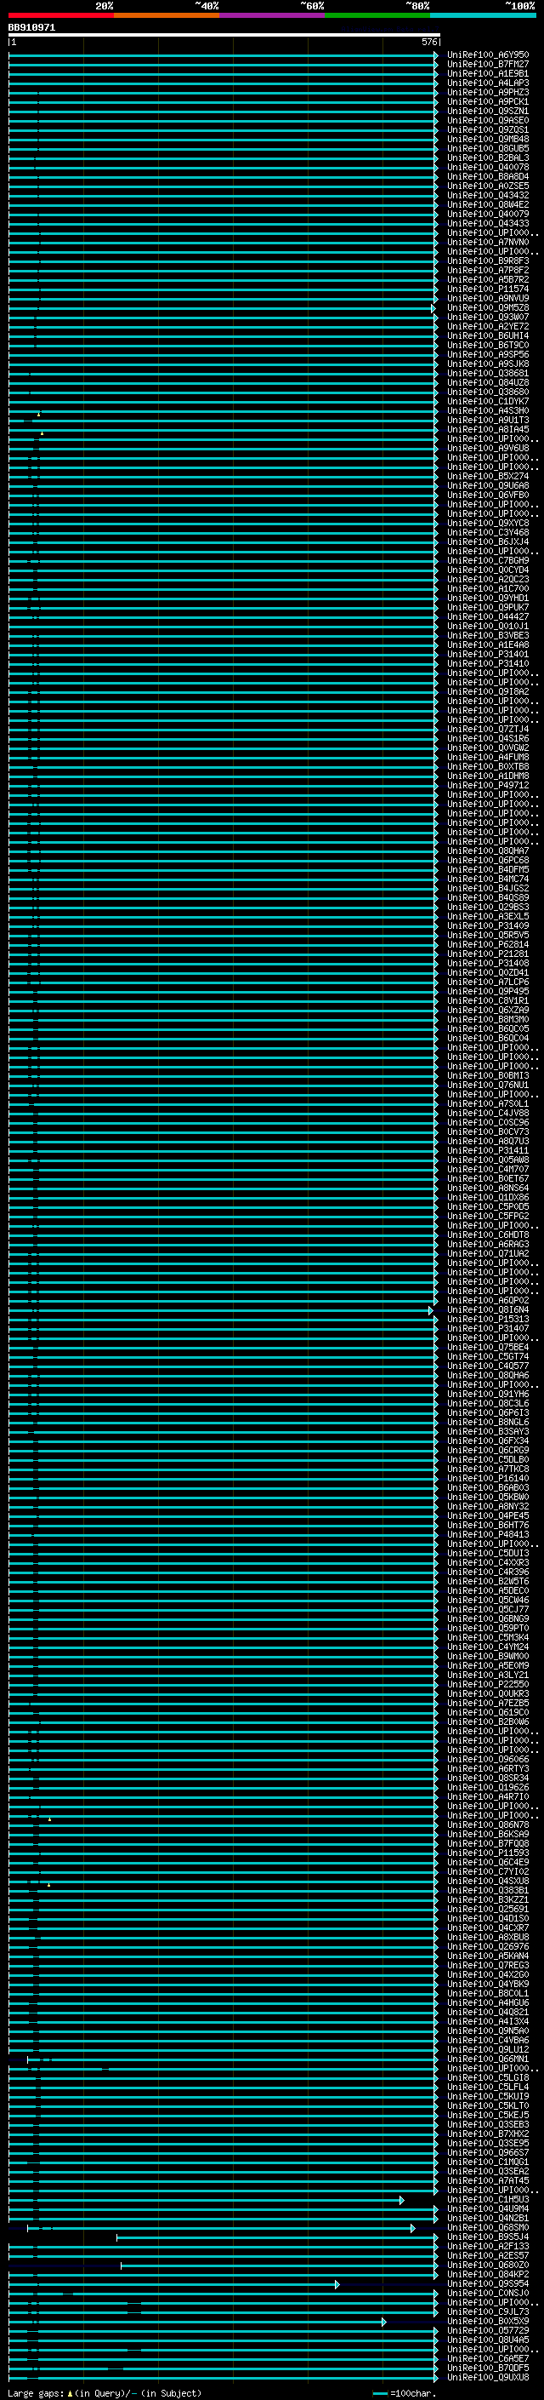544x2400 pixels.
Task: Click the red 20% identity legend segment
Action: pos(60,15)
